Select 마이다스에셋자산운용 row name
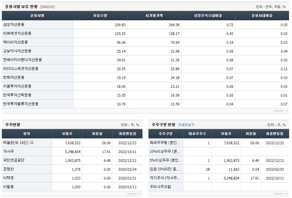This screenshot has height=198, width=292. click(21, 68)
